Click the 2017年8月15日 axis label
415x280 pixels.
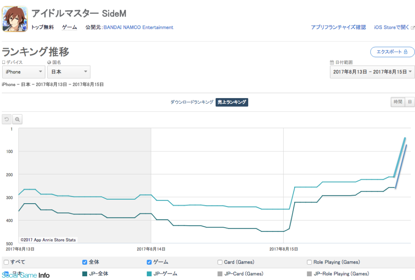tap(284, 249)
